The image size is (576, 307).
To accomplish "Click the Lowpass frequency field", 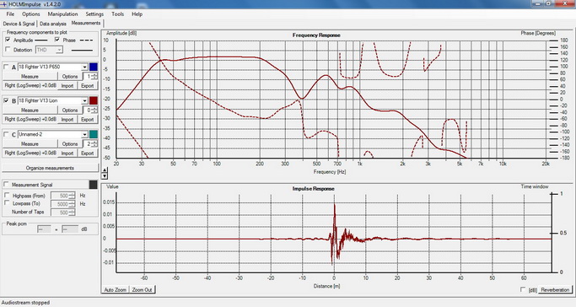I will coord(62,204).
